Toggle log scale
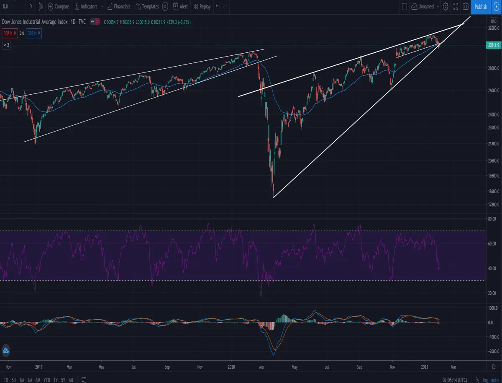Screen dimensions: 502x383 pos(485,380)
